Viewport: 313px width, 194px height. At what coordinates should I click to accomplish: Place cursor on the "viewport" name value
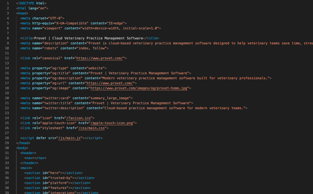coord(52,28)
